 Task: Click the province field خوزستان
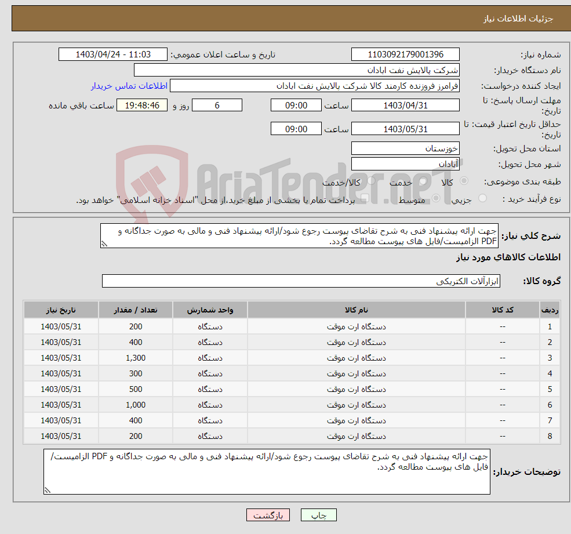(405, 148)
